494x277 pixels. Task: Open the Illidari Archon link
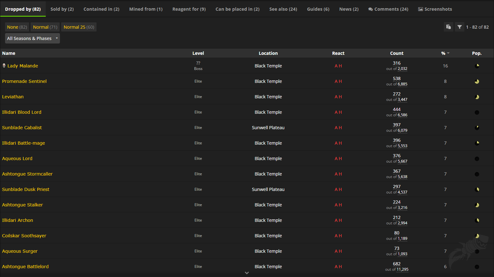[x=18, y=220]
